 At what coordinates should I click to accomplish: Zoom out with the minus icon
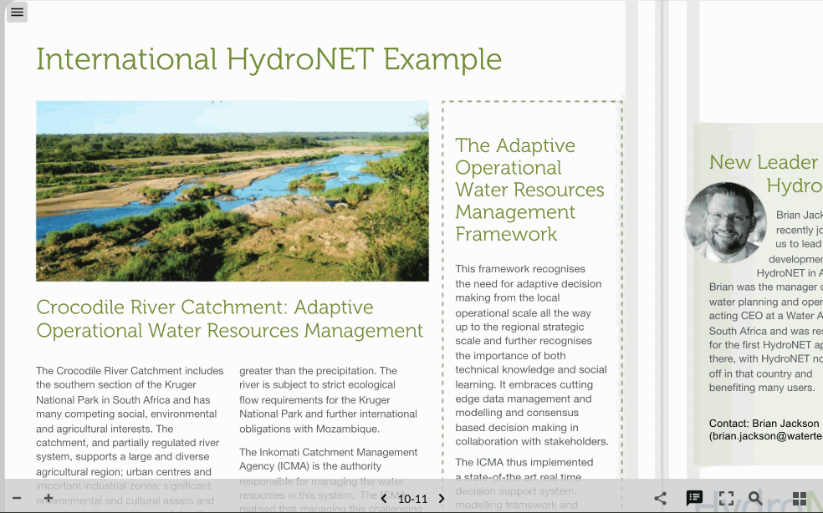[x=17, y=498]
